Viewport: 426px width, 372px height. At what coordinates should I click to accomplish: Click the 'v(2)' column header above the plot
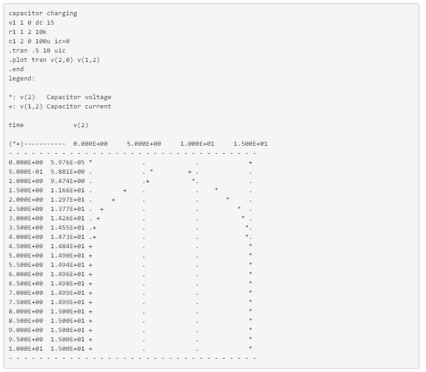pos(81,125)
